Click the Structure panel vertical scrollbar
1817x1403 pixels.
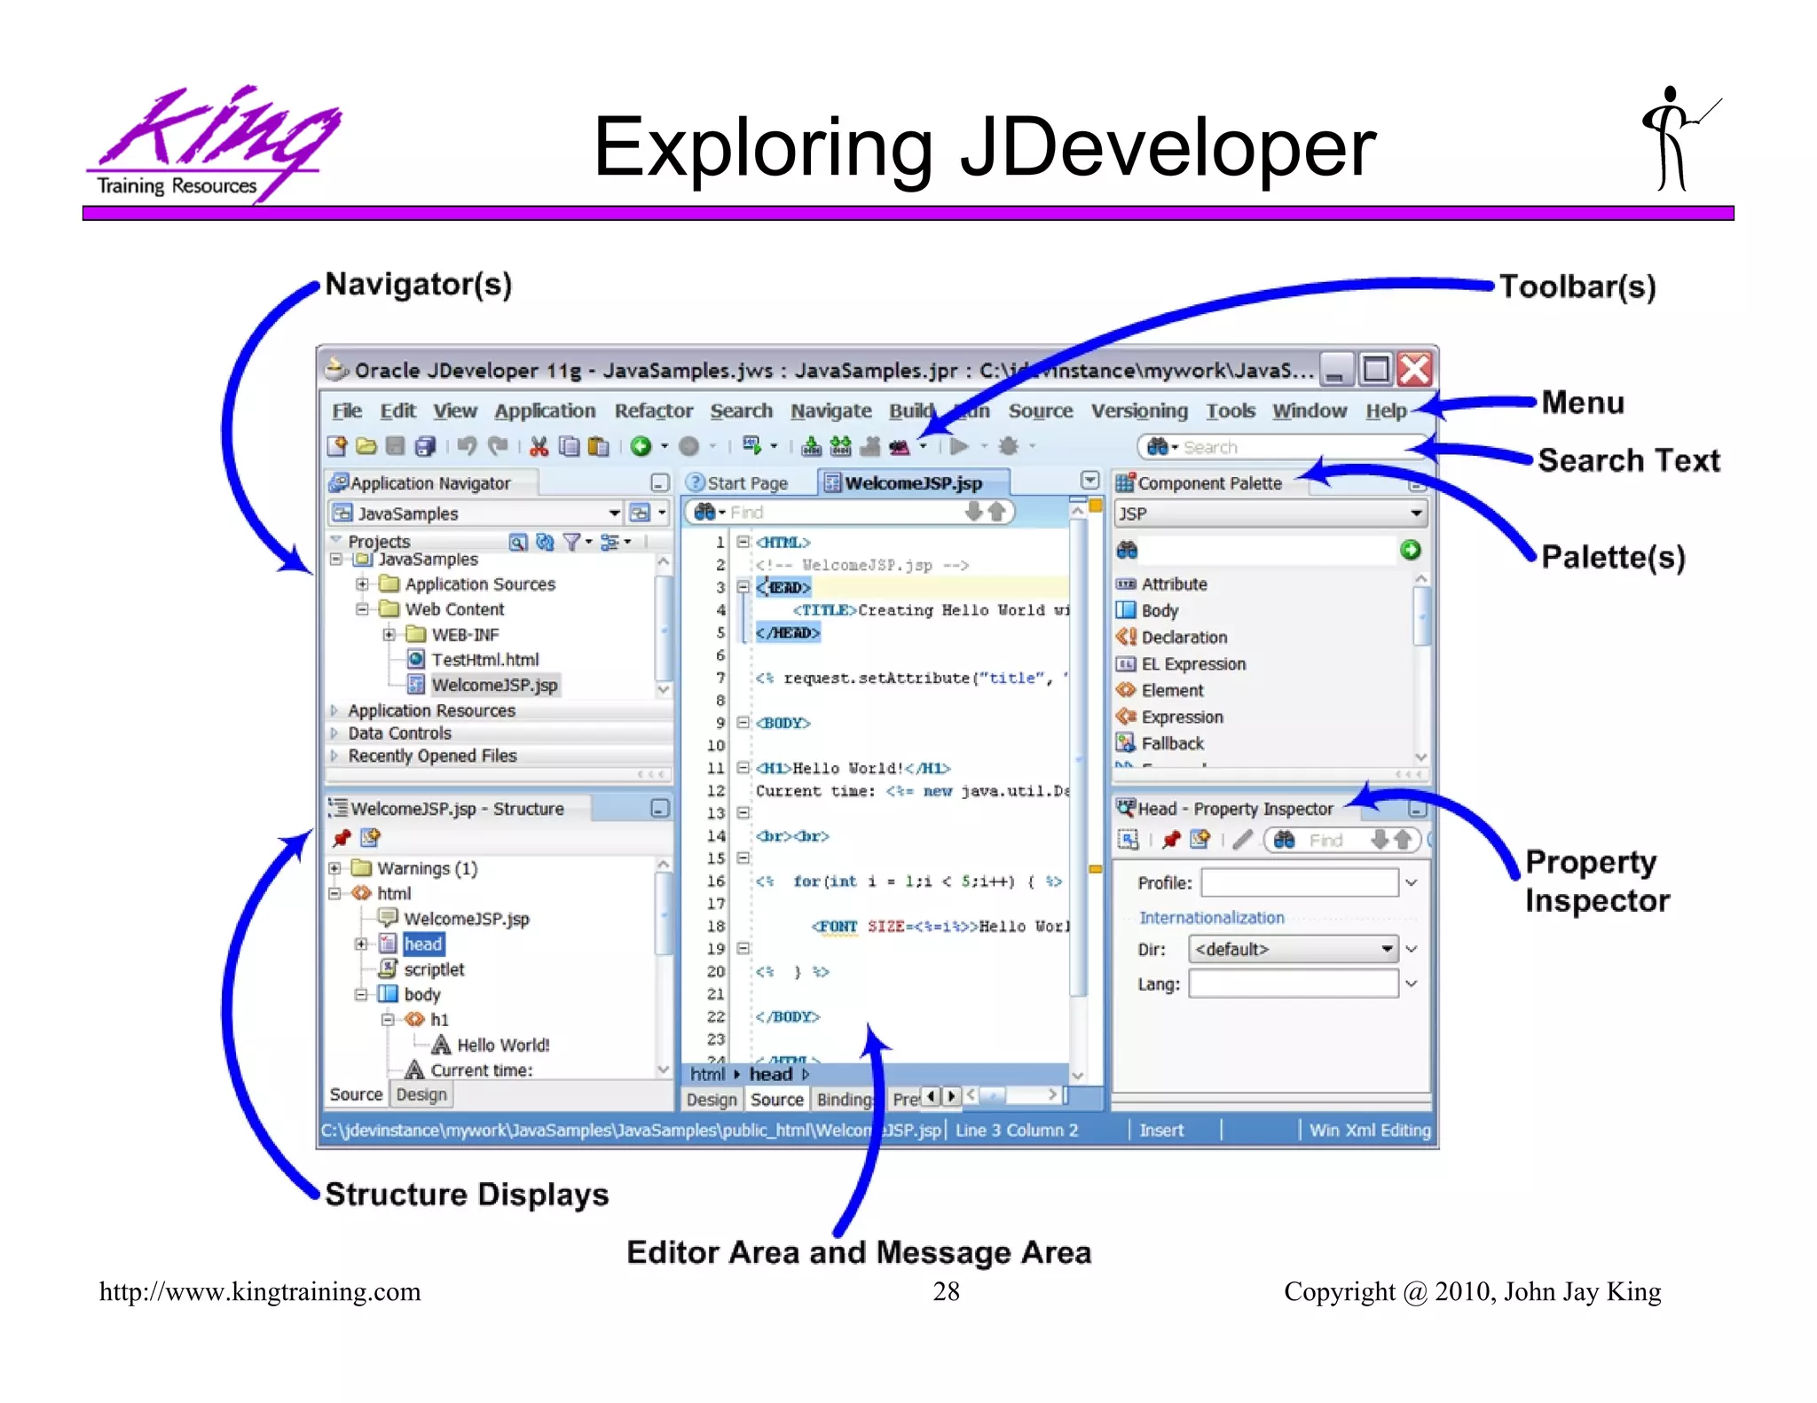point(663,912)
